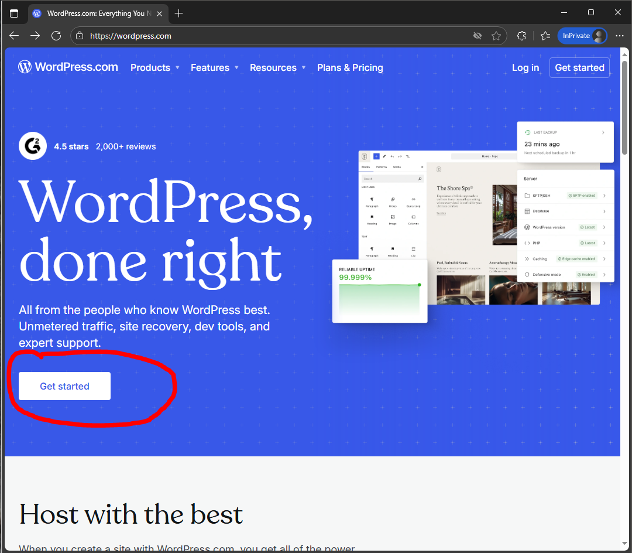Open a new tab with plus icon

click(179, 13)
